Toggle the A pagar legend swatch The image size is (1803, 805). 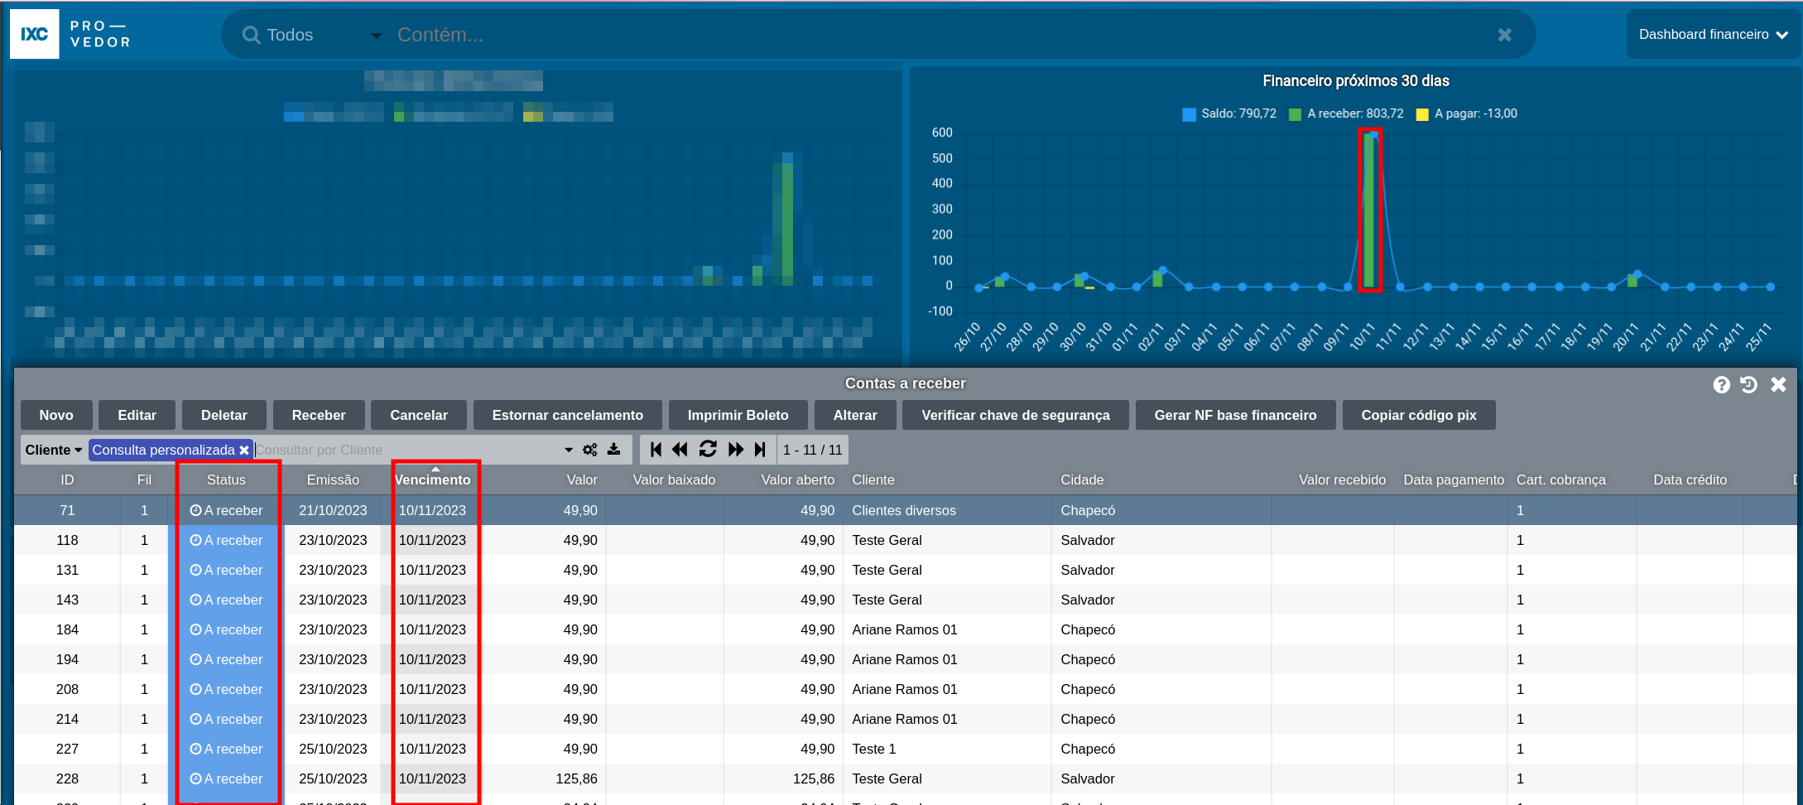pos(1422,114)
